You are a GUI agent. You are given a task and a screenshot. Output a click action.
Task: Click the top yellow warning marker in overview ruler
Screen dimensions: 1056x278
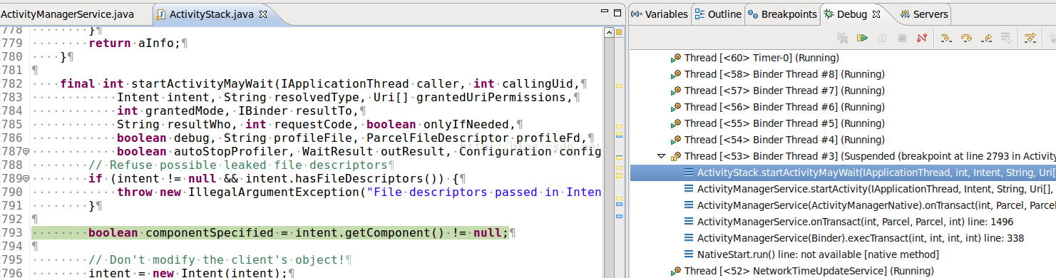coord(619,86)
